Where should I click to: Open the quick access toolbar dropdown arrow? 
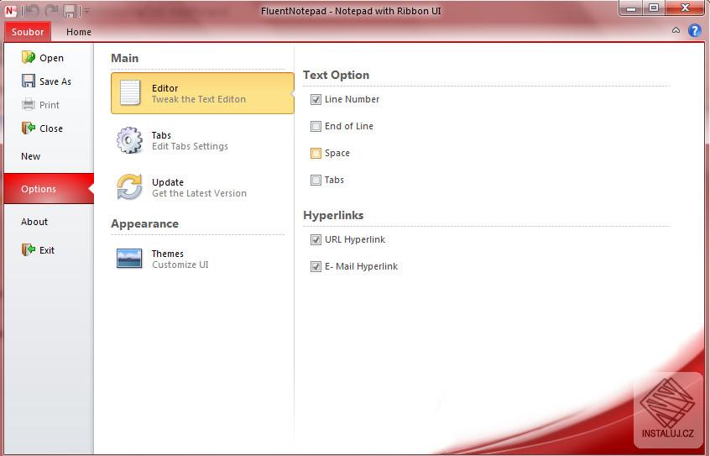[86, 11]
